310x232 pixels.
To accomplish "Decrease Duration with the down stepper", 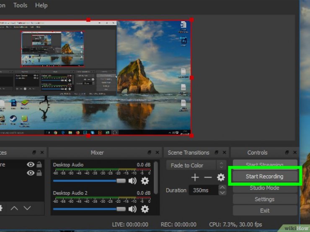I will (x=222, y=193).
